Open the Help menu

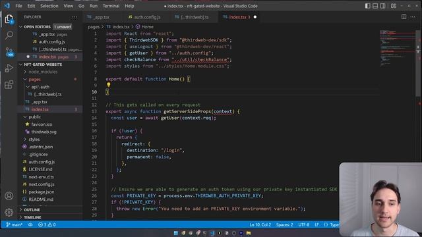(x=129, y=6)
